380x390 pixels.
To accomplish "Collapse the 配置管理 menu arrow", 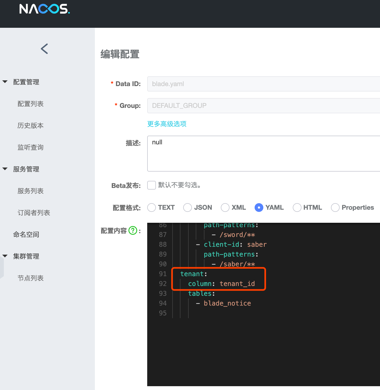I will point(5,82).
